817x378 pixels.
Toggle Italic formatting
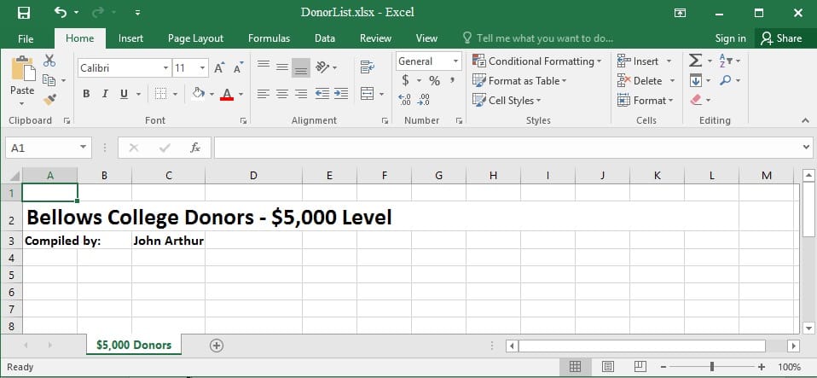pos(105,94)
